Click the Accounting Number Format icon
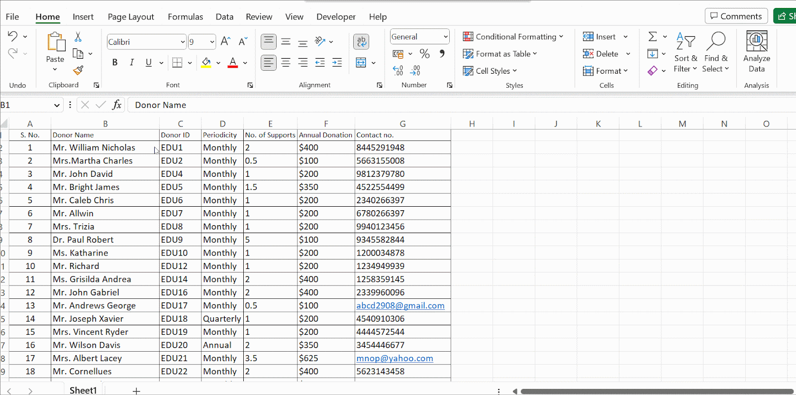The width and height of the screenshot is (796, 395). tap(398, 54)
